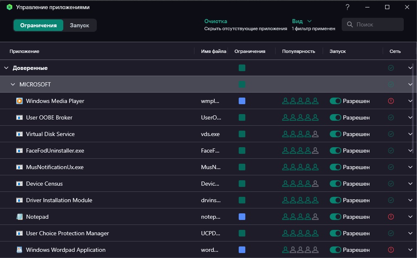Toggle launch switch for Driver Installation Module
The image size is (417, 258).
click(335, 200)
